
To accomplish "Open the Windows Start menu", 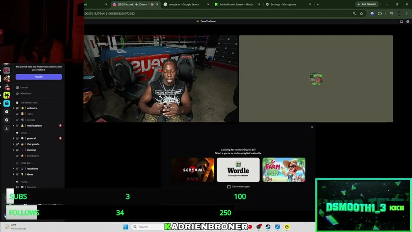I will pyautogui.click(x=126, y=227).
